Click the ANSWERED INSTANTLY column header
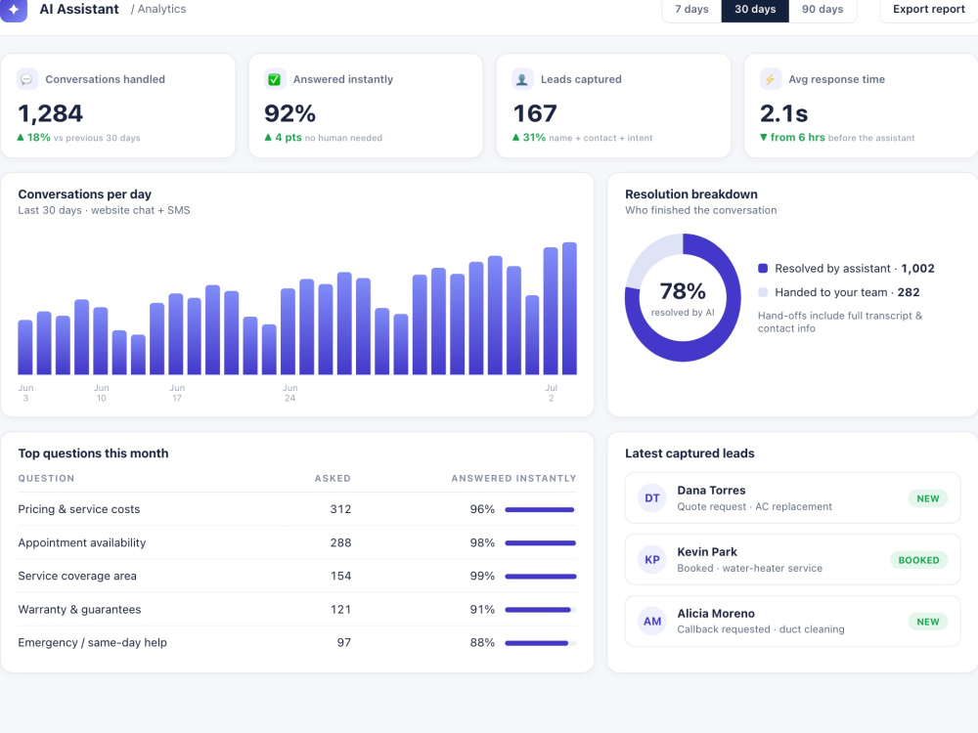Image resolution: width=978 pixels, height=733 pixels. [x=514, y=479]
